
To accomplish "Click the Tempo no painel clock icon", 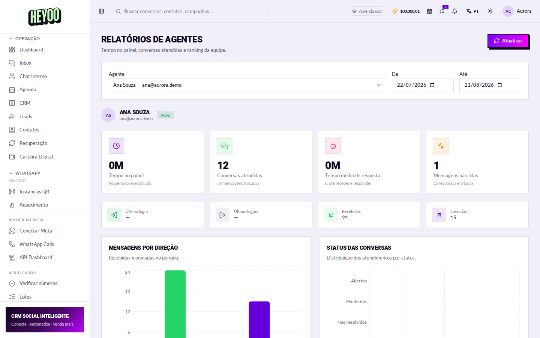I will (116, 146).
